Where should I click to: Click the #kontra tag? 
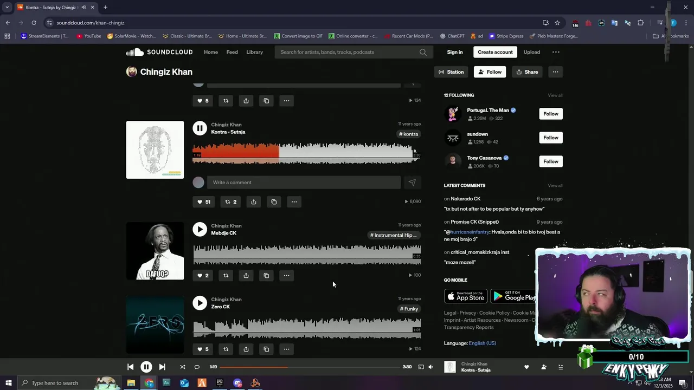click(408, 134)
